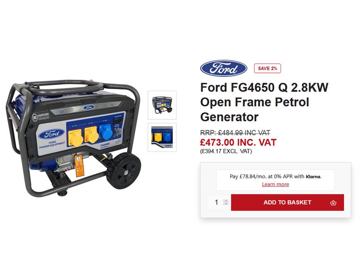Select the full generator thumbnail

click(x=162, y=105)
